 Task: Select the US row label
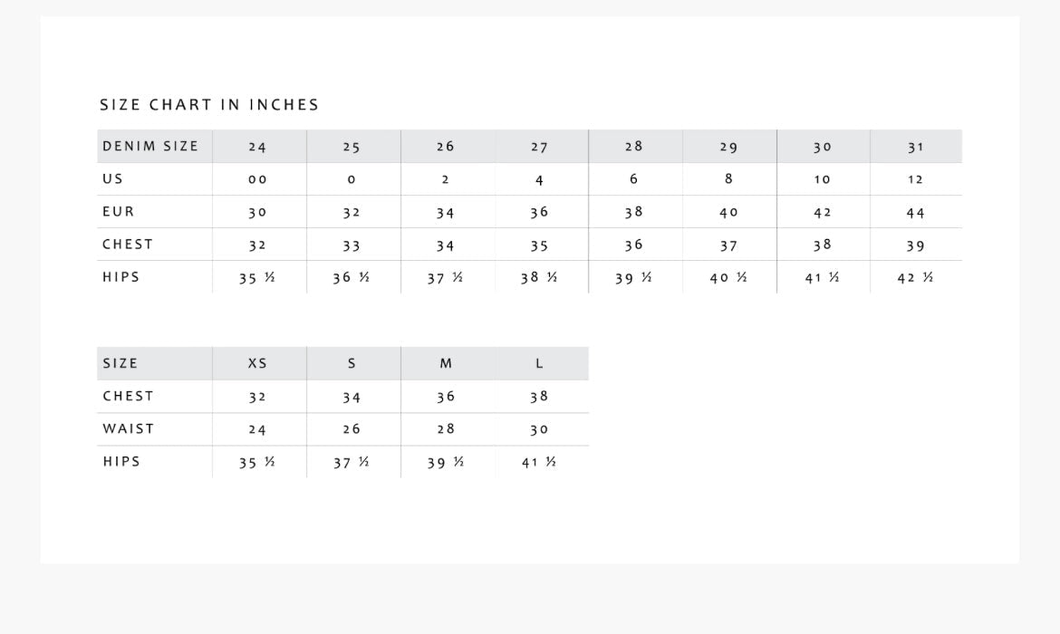(113, 178)
